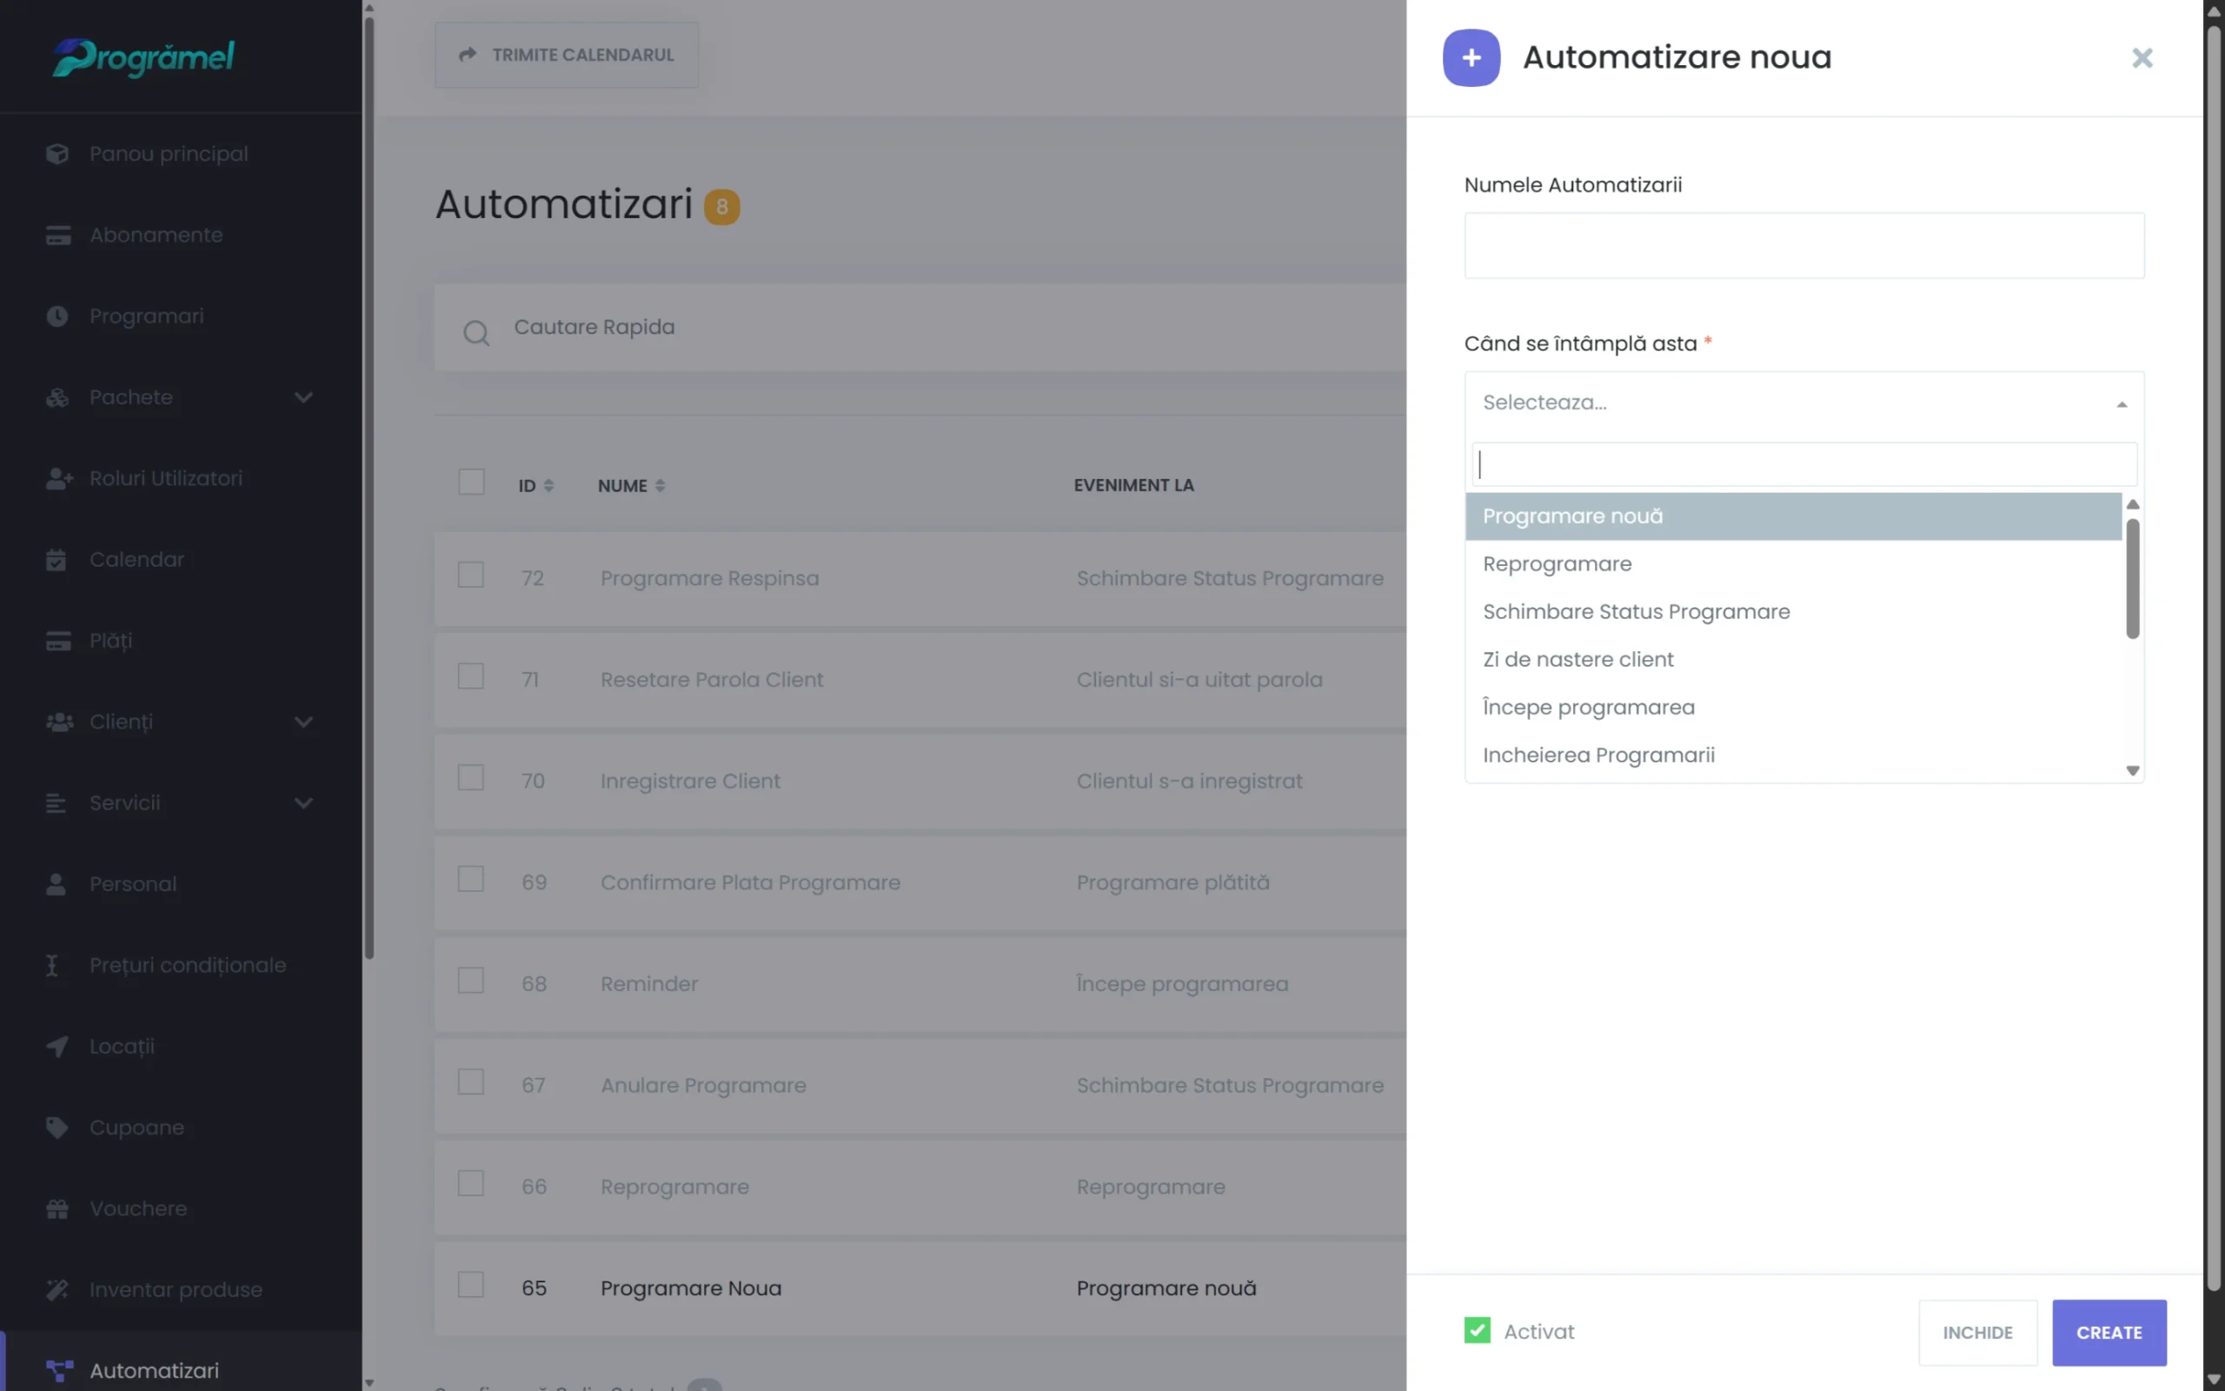The width and height of the screenshot is (2225, 1391).
Task: Collapse the Servicii sidebar section
Action: point(304,802)
